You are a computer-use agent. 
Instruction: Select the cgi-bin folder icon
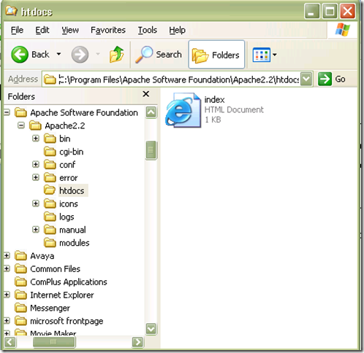tap(50, 152)
